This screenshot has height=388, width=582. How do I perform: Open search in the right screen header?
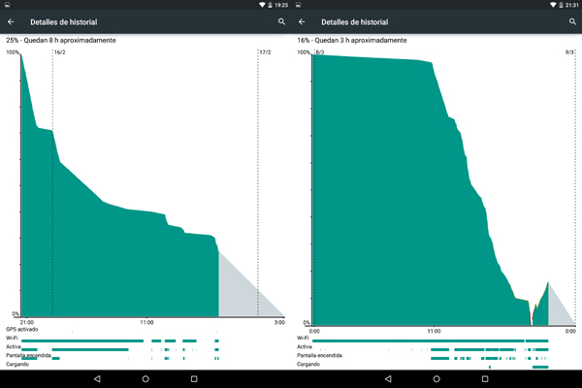tap(572, 22)
